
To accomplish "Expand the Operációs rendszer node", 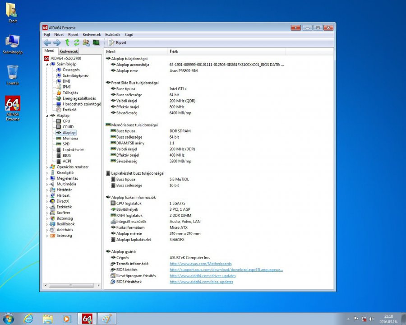I will [47, 167].
